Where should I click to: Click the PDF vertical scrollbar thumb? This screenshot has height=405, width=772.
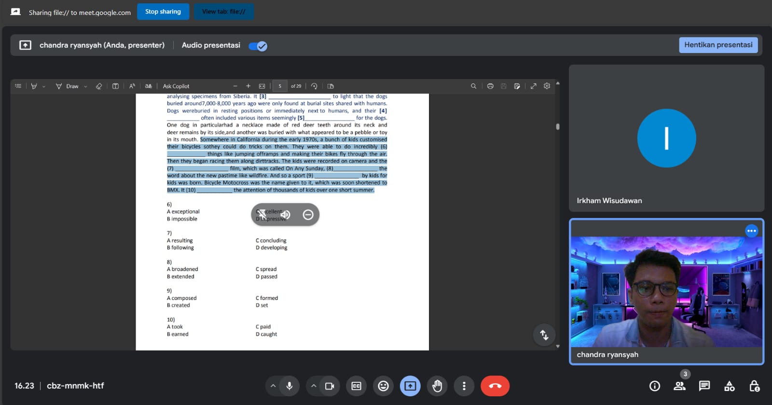pos(558,127)
